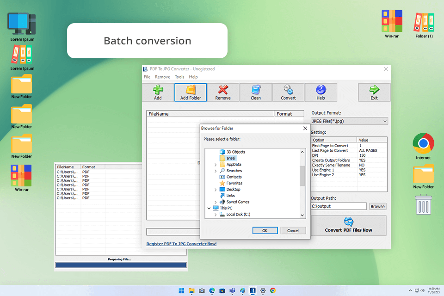Click 'Create Output Folders' setting row

(x=349, y=160)
